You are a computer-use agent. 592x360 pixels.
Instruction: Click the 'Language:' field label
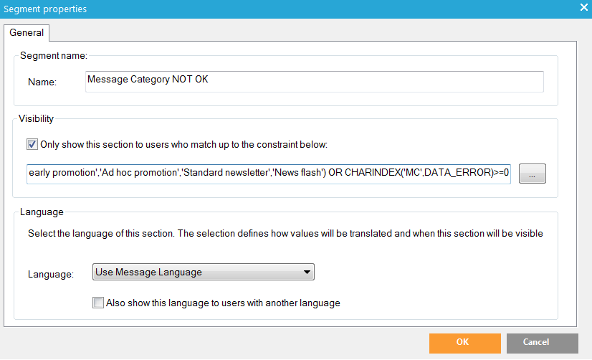[51, 274]
